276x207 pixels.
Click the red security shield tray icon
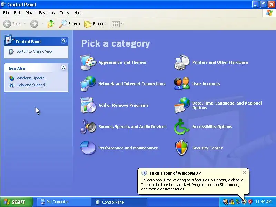coord(250,202)
